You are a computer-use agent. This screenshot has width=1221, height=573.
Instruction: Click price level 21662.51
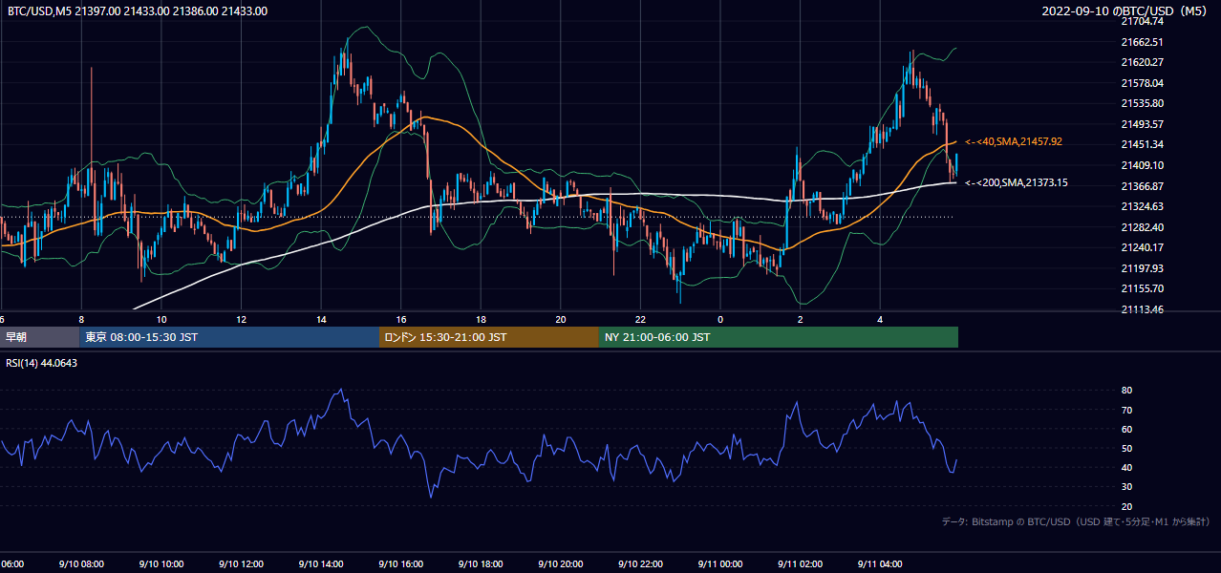pos(1142,42)
